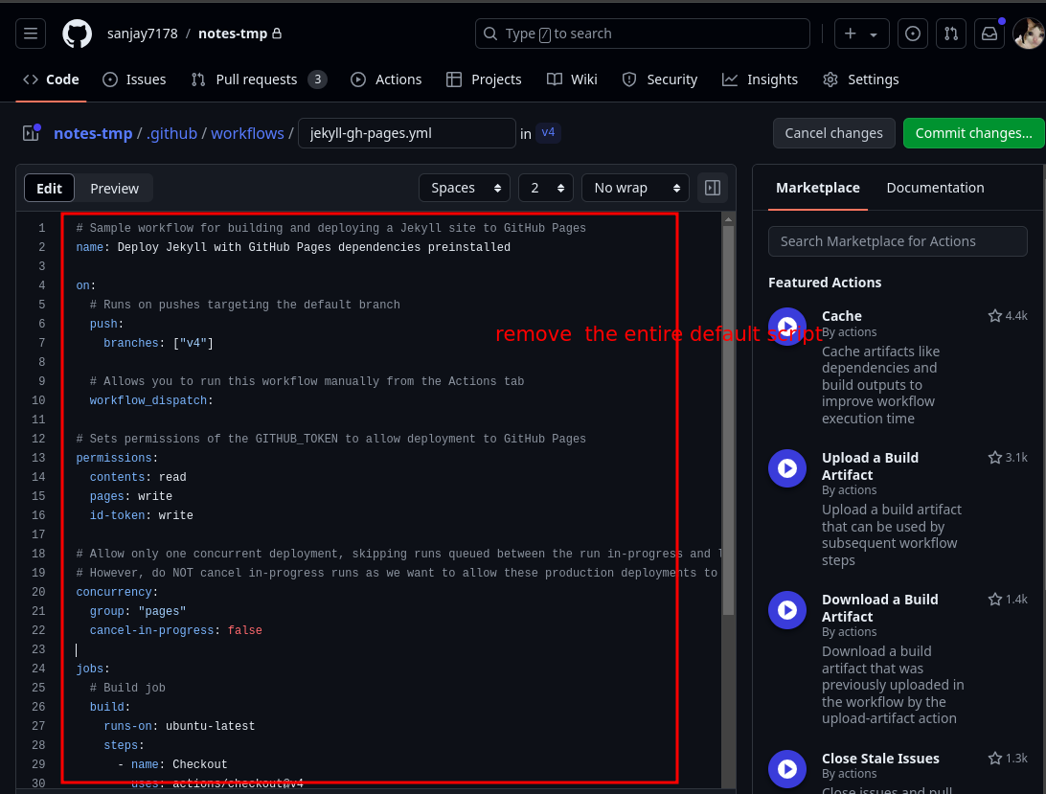1046x794 pixels.
Task: Collapse the Marketplace help side panel
Action: [x=713, y=188]
